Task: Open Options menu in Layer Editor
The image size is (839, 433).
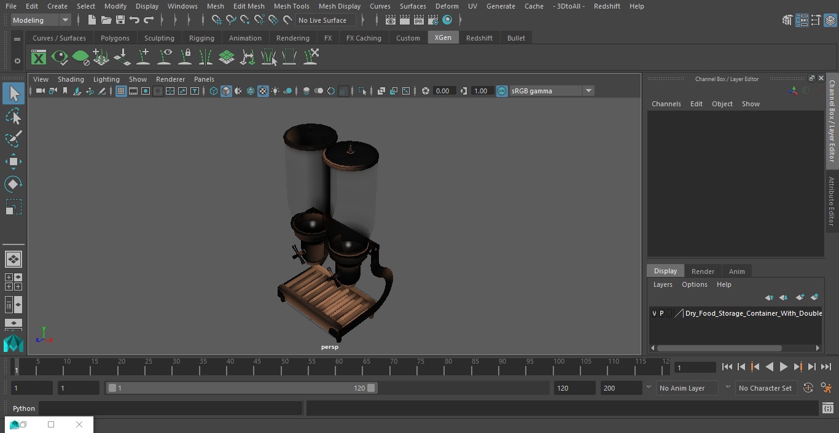Action: pyautogui.click(x=695, y=284)
